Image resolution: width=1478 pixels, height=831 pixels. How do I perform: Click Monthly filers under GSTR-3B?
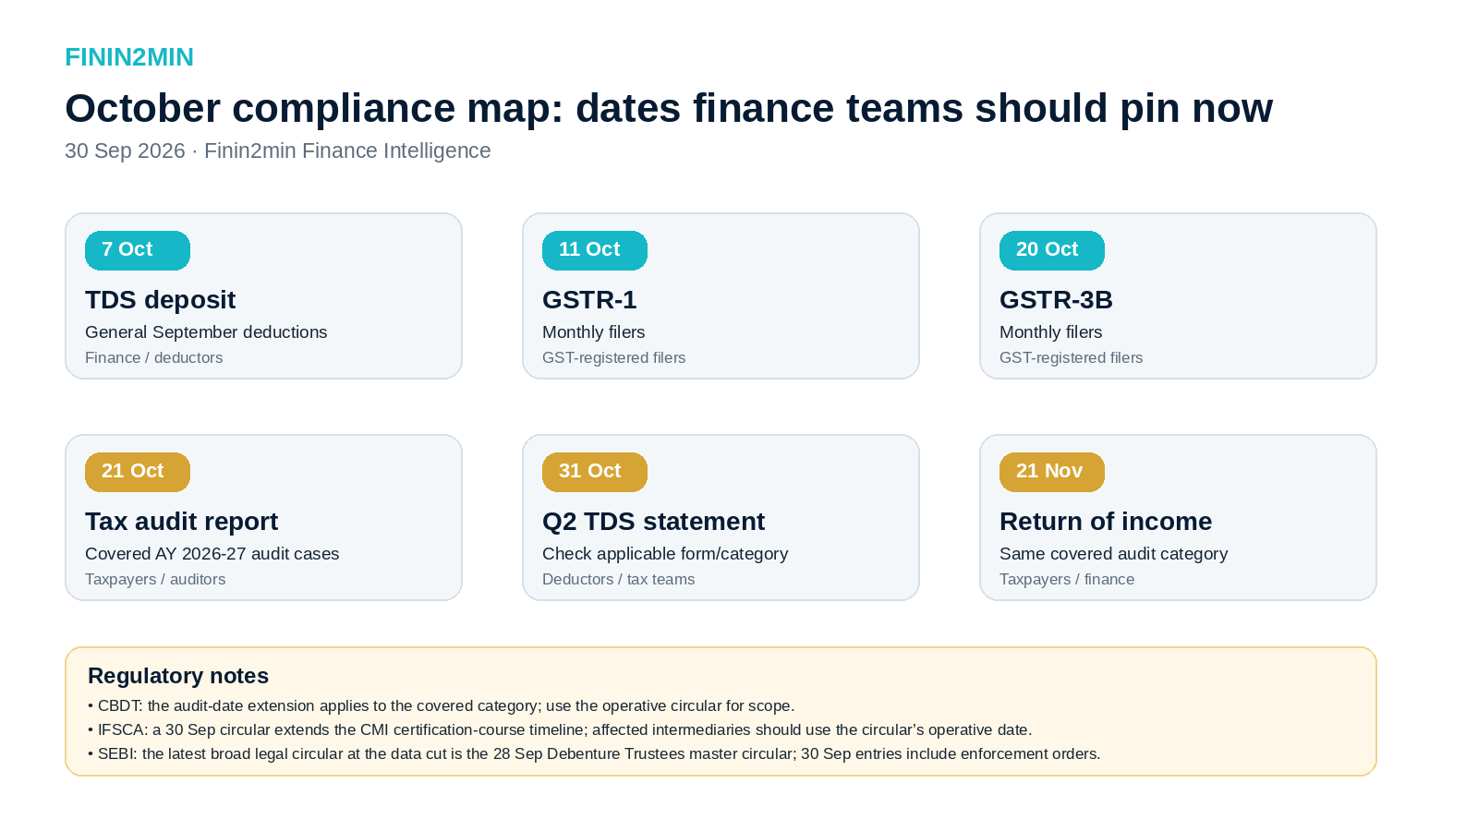[1050, 332]
